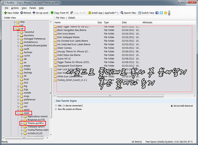Click the Dim Icons.theme folder icon

click(56, 34)
